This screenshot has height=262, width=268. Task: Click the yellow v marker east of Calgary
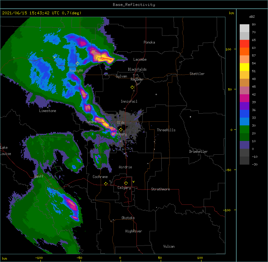[x=133, y=182]
